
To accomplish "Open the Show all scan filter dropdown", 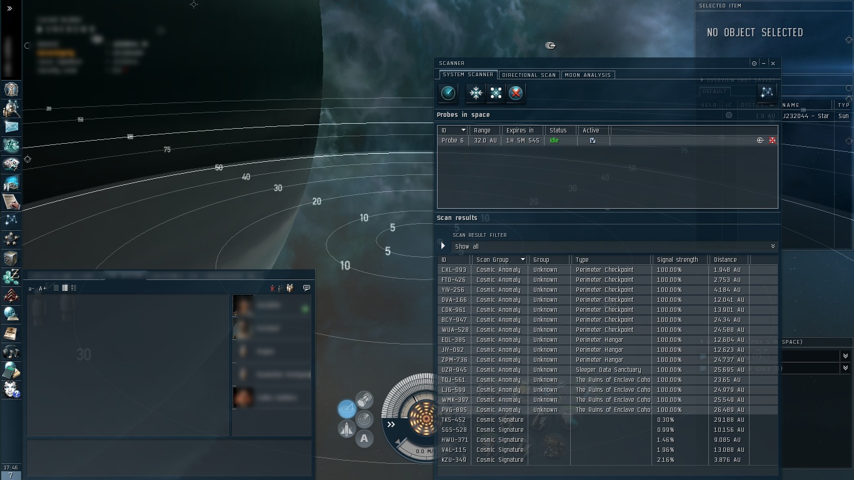I will click(x=615, y=246).
